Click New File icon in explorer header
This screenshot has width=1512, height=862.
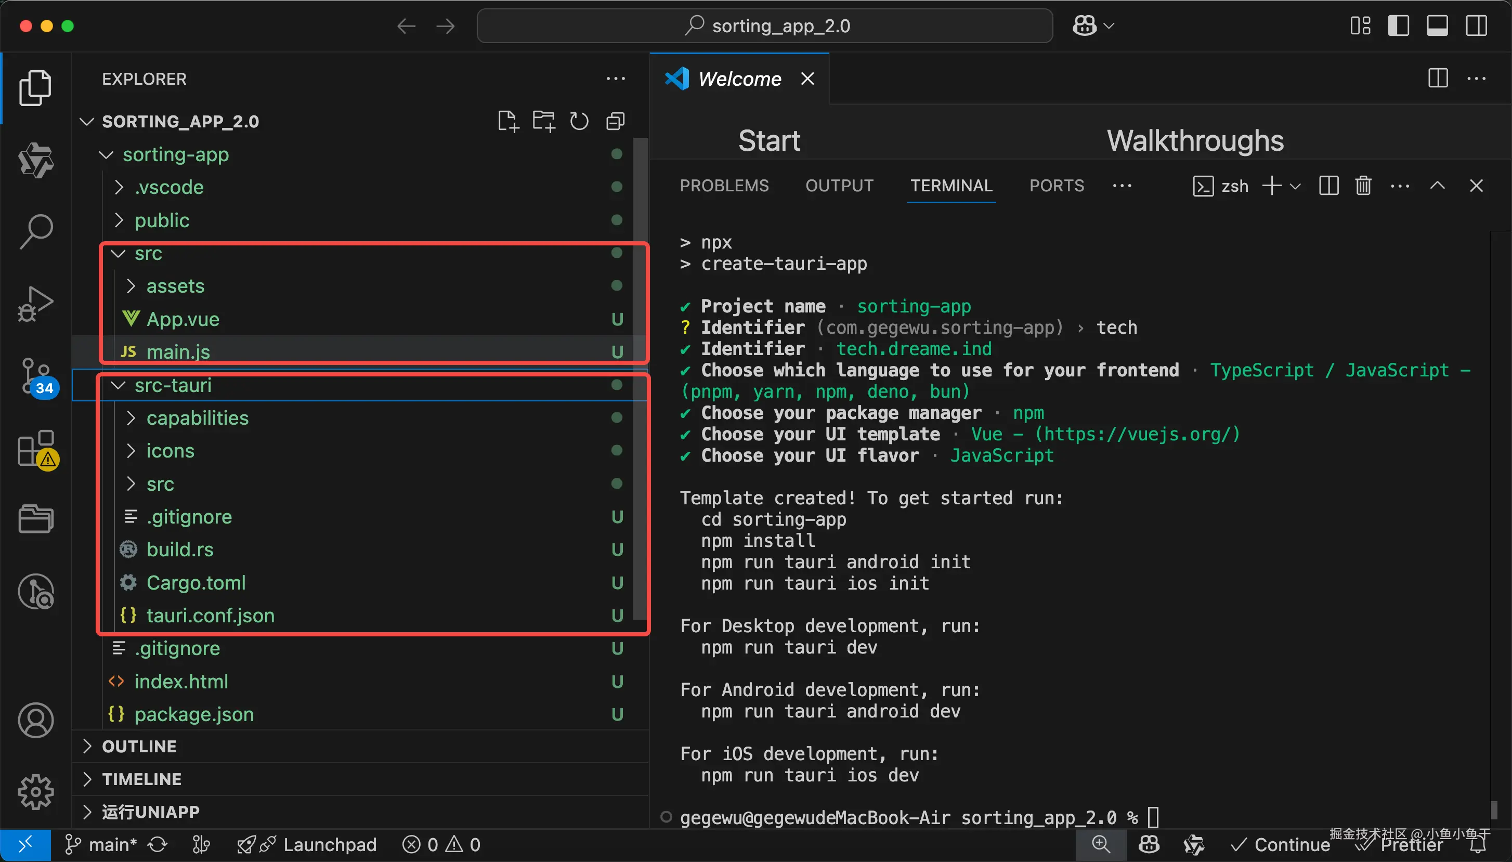[x=507, y=121]
